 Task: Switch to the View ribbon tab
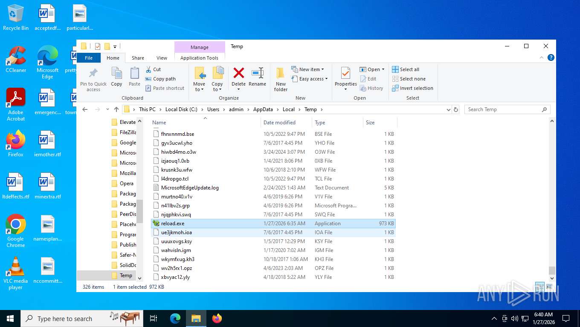(x=162, y=58)
